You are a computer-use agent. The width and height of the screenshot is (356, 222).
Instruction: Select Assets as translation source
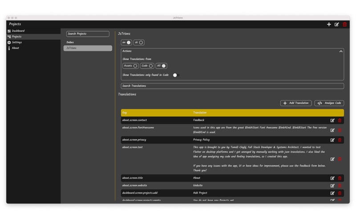(x=130, y=66)
